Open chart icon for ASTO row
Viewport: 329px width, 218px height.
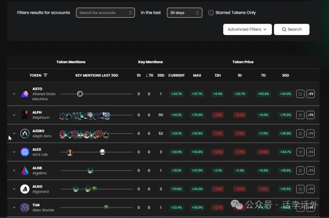click(x=310, y=94)
